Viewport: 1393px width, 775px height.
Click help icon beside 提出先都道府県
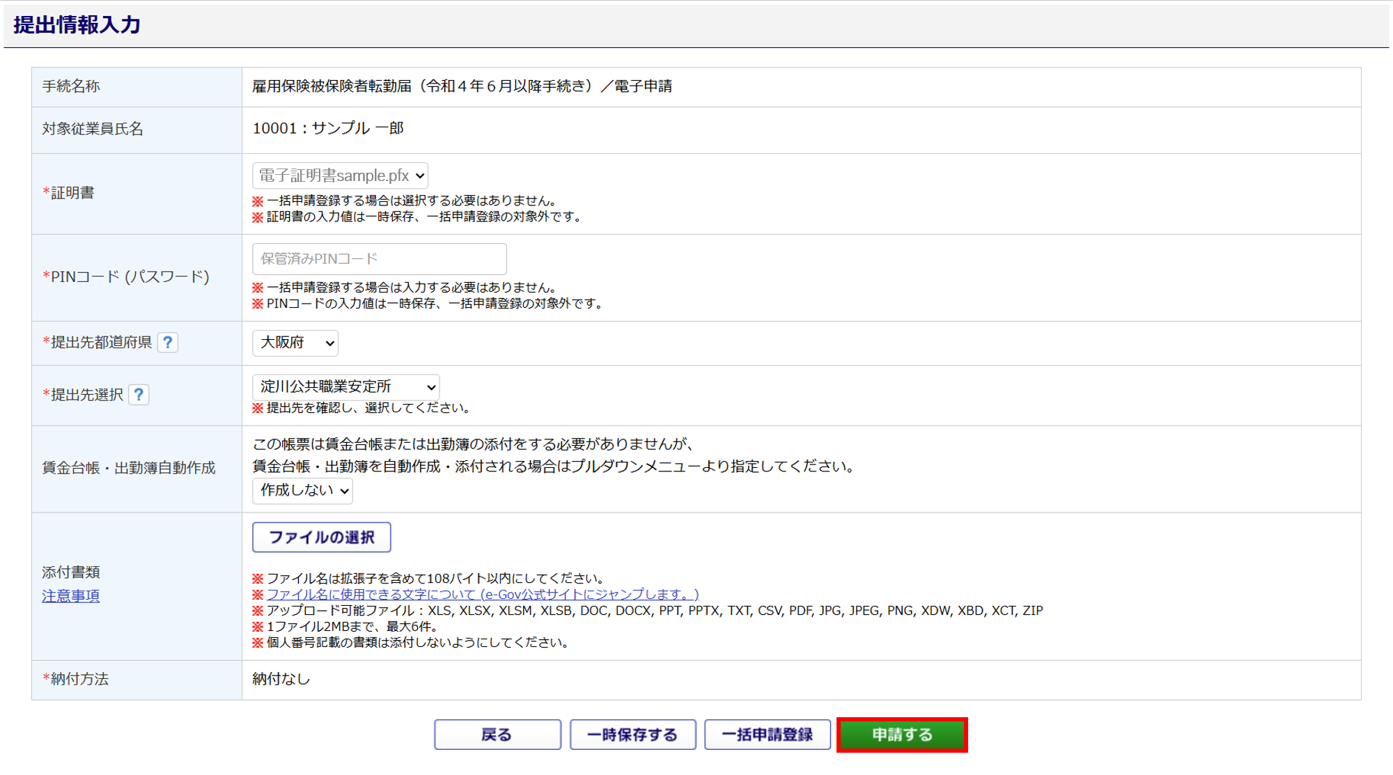pos(168,343)
